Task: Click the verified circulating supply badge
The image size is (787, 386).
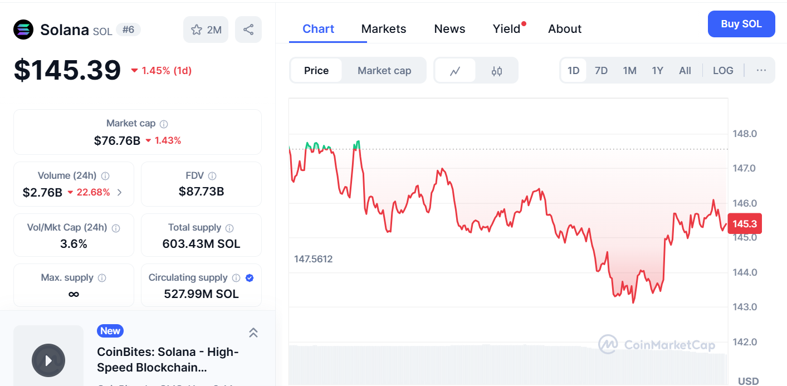Action: point(250,278)
